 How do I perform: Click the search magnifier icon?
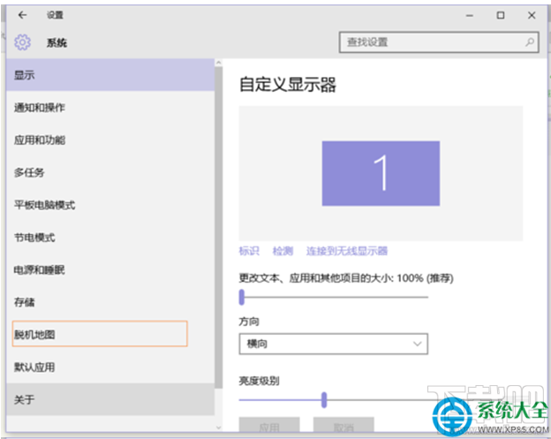click(530, 42)
